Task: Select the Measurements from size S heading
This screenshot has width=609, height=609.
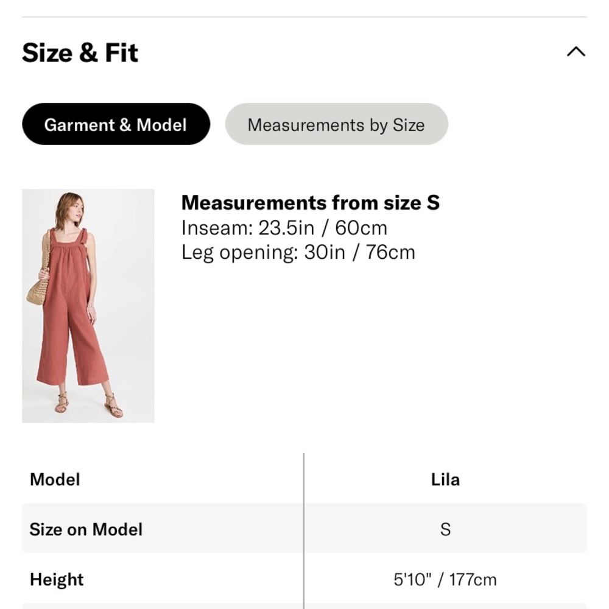Action: tap(311, 202)
